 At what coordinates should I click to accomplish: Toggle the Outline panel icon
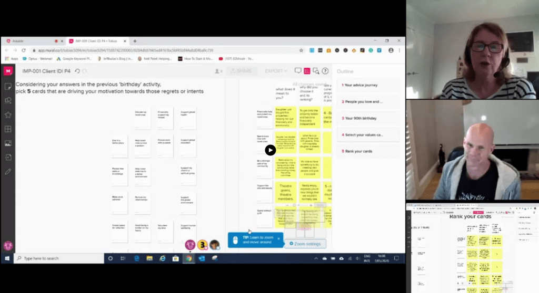[307, 71]
